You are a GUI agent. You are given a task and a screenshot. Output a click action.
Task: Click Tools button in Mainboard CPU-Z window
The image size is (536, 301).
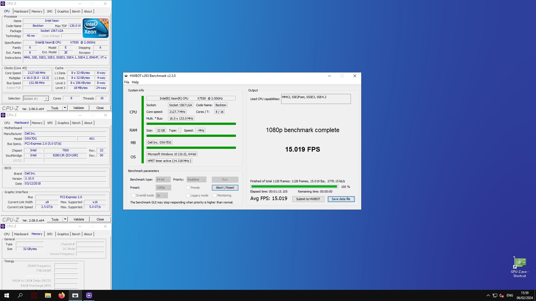tap(55, 219)
